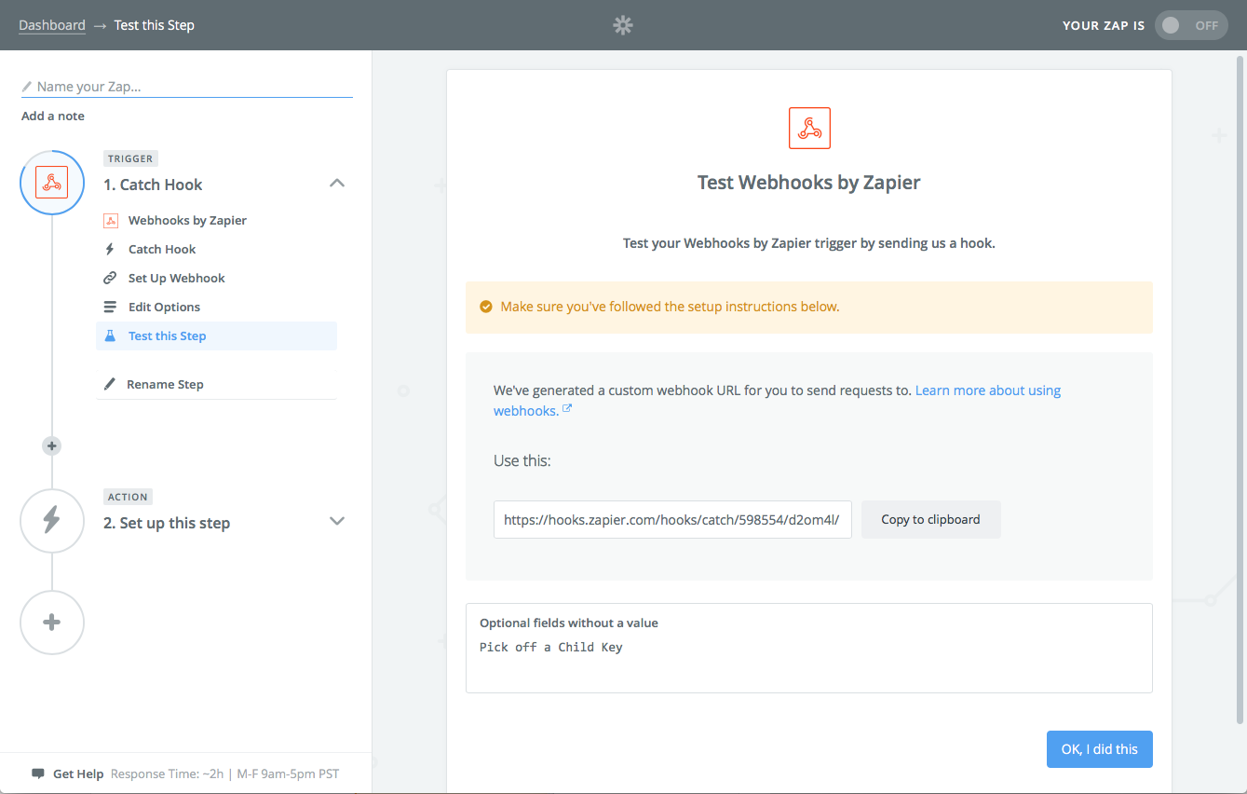The height and width of the screenshot is (794, 1247).
Task: Click the Zapier asterisk logo in header
Action: coord(623,25)
